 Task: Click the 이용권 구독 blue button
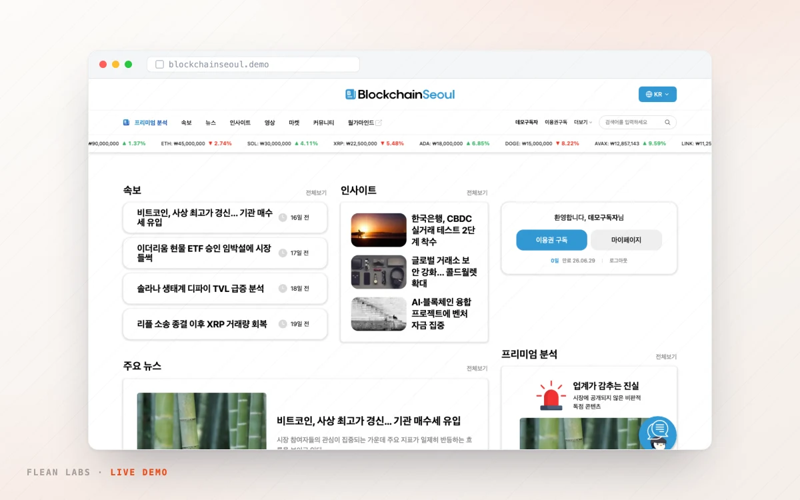[x=551, y=240]
